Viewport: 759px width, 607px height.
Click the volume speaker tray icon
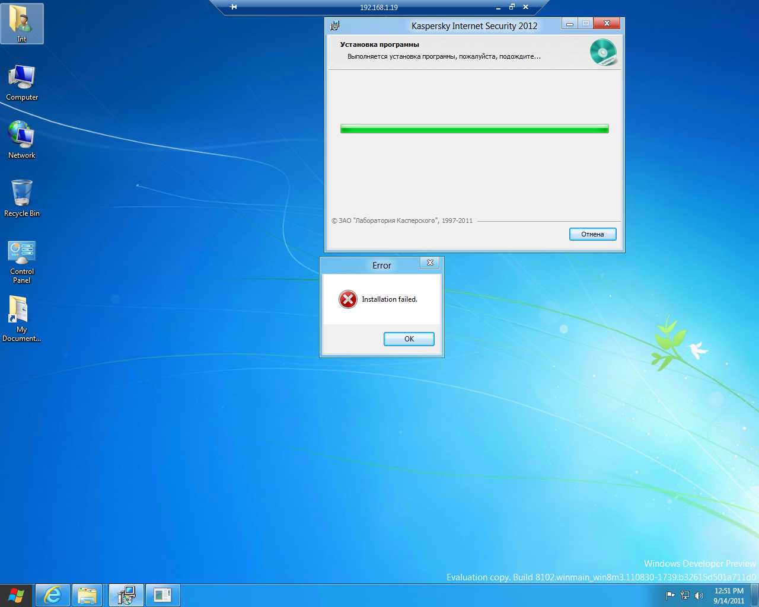pos(699,596)
